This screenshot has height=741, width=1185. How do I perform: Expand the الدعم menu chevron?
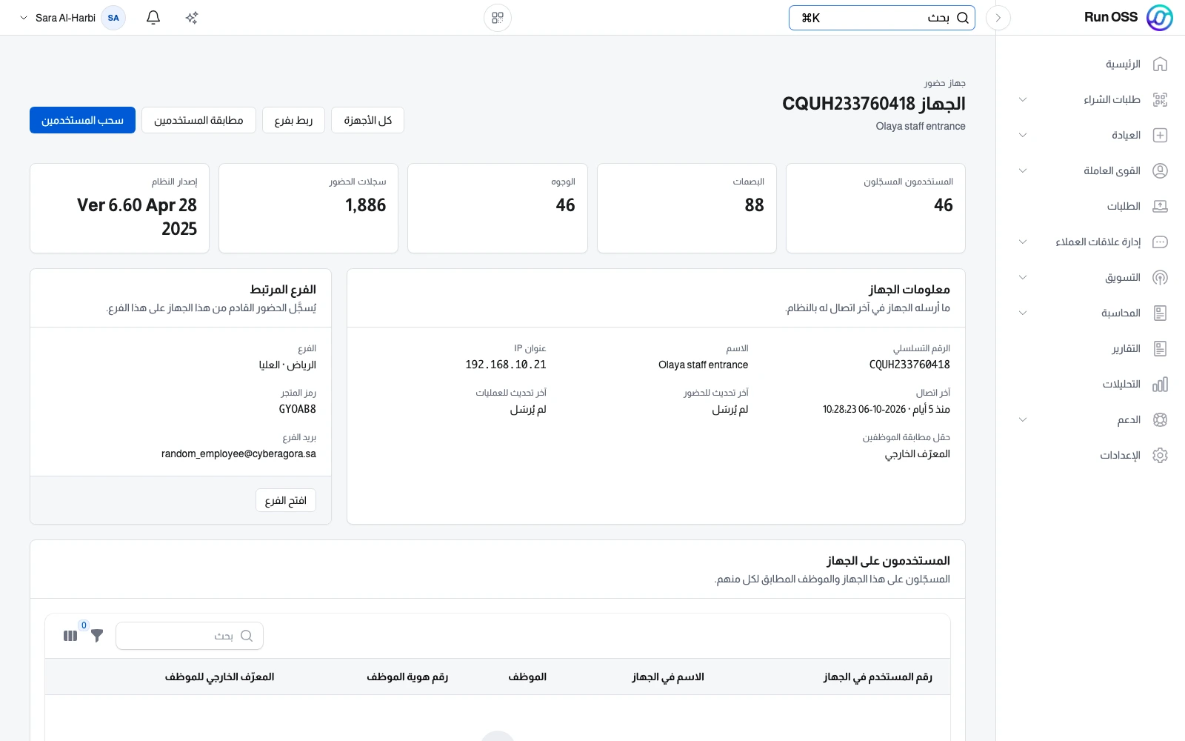point(1023,420)
